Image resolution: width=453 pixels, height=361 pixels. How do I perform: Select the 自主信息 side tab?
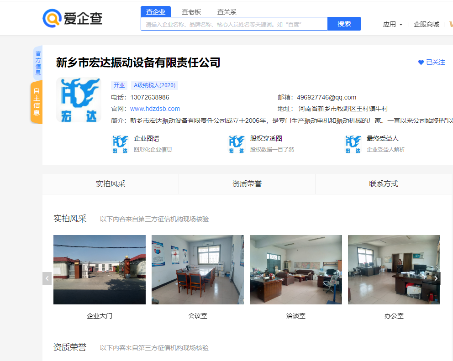pyautogui.click(x=37, y=102)
